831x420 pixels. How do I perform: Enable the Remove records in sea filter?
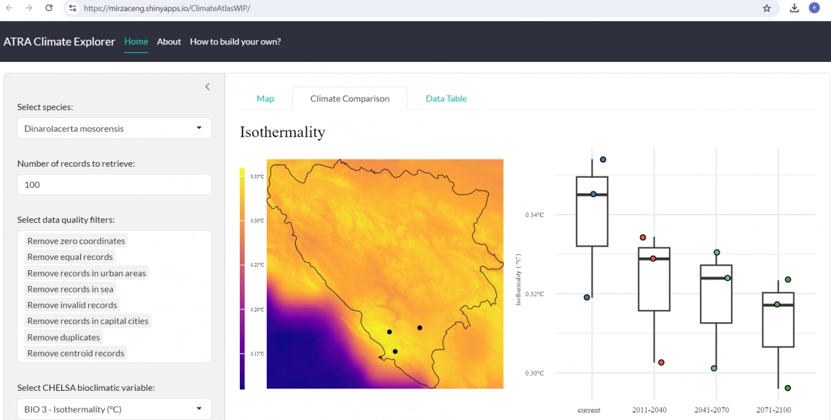click(x=70, y=289)
